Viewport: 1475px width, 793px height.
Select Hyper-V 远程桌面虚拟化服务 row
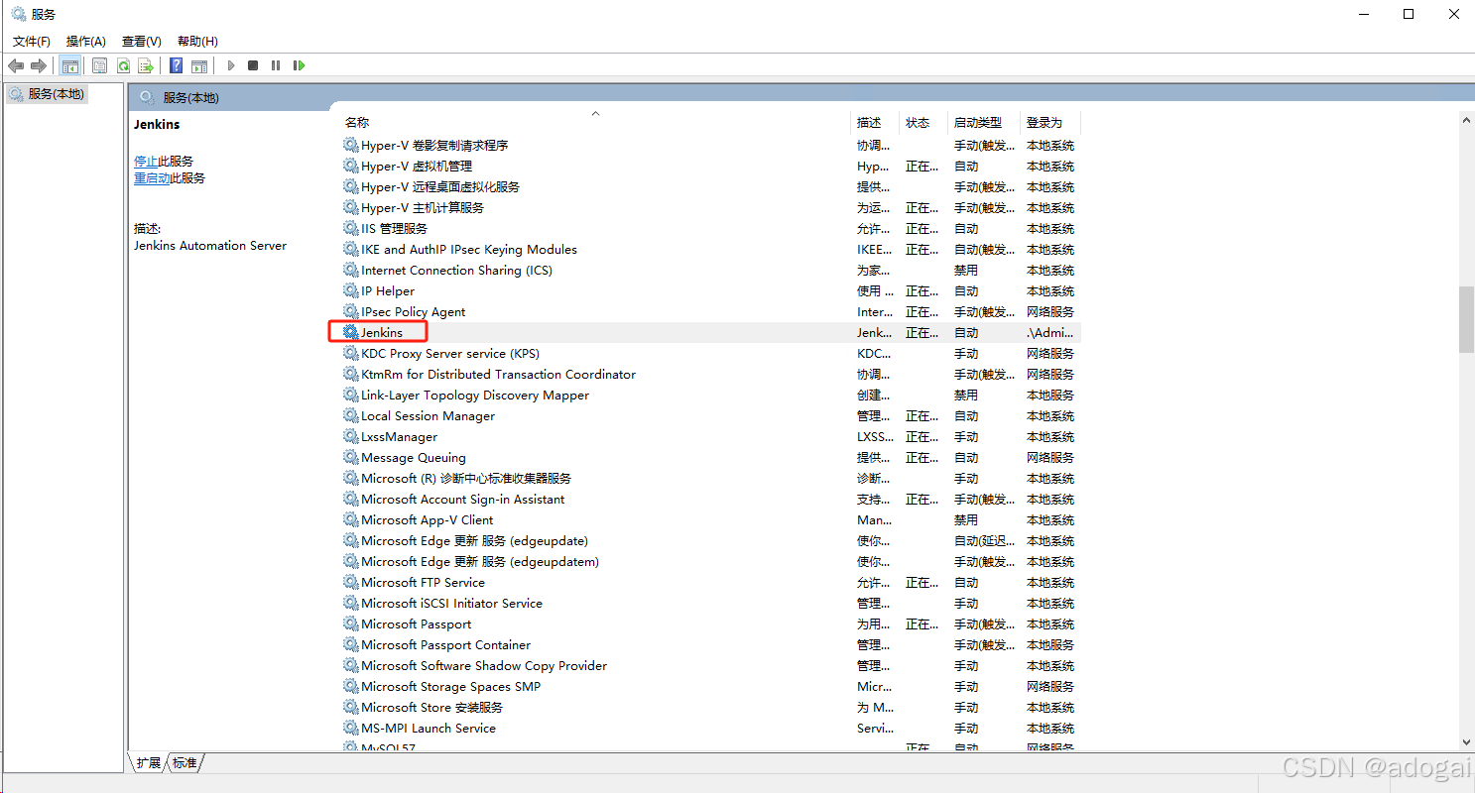[710, 186]
